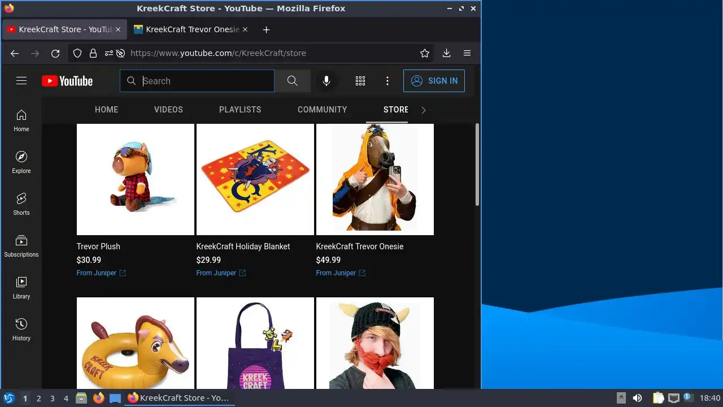
Task: Click From Juniper under Holiday Blanket
Action: point(216,273)
